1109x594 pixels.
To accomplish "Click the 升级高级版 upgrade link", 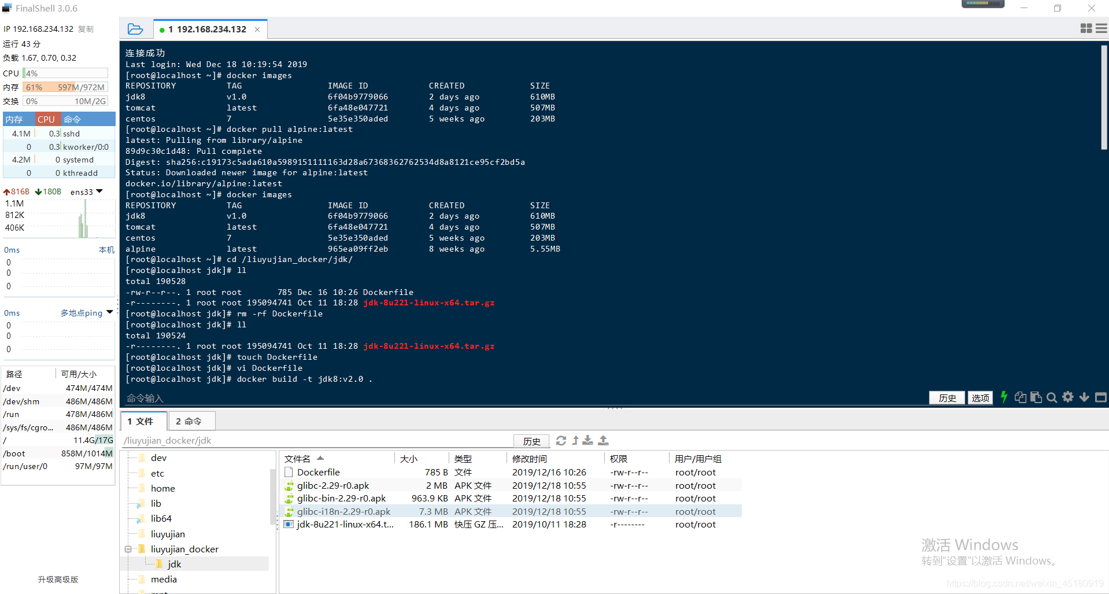I will point(58,580).
